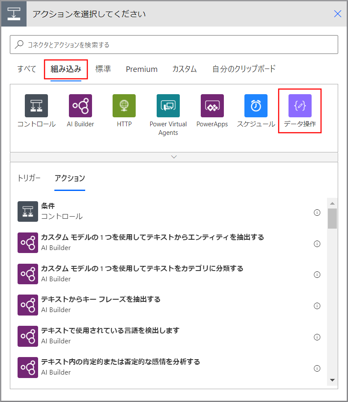Switch to the 組み込み tab

tap(66, 69)
